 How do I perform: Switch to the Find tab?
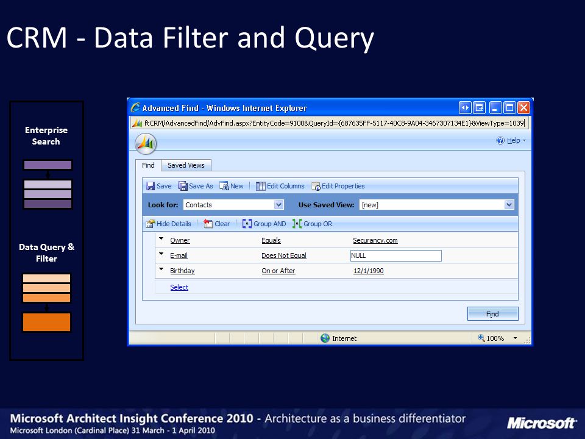148,165
